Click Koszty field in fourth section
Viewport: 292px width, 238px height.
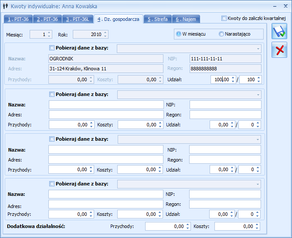point(140,214)
